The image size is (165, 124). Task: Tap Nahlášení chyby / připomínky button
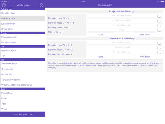point(23,114)
